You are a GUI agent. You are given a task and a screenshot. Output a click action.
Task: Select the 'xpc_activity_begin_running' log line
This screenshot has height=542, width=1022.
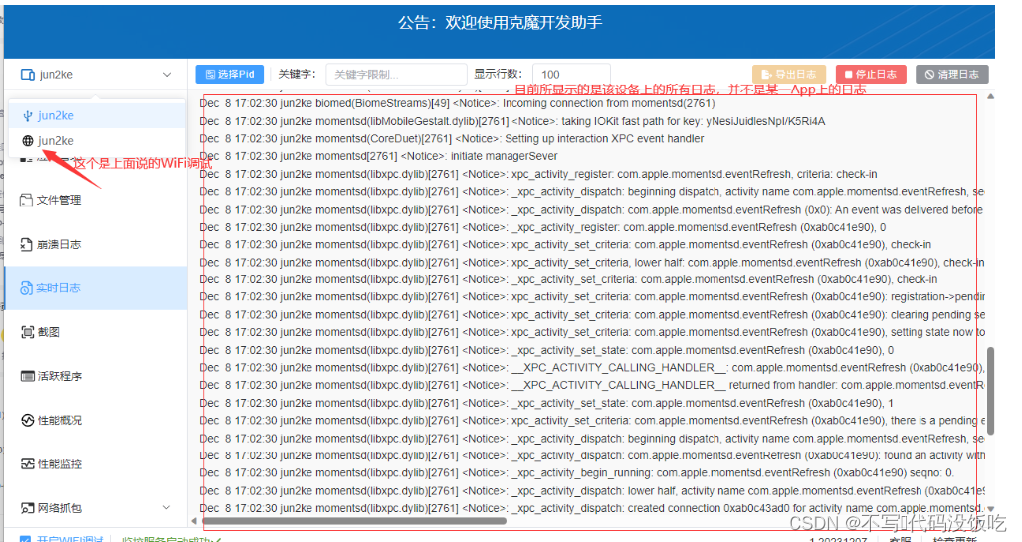click(x=577, y=473)
